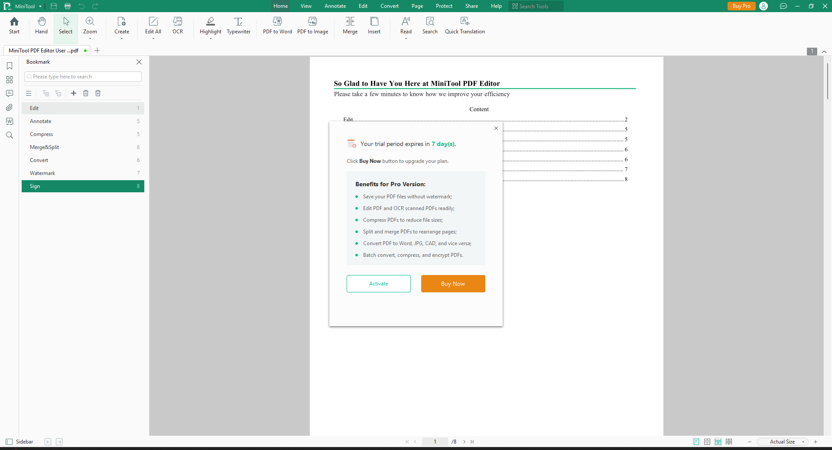The width and height of the screenshot is (832, 450).
Task: Select the Watermark bookmark
Action: (x=83, y=173)
